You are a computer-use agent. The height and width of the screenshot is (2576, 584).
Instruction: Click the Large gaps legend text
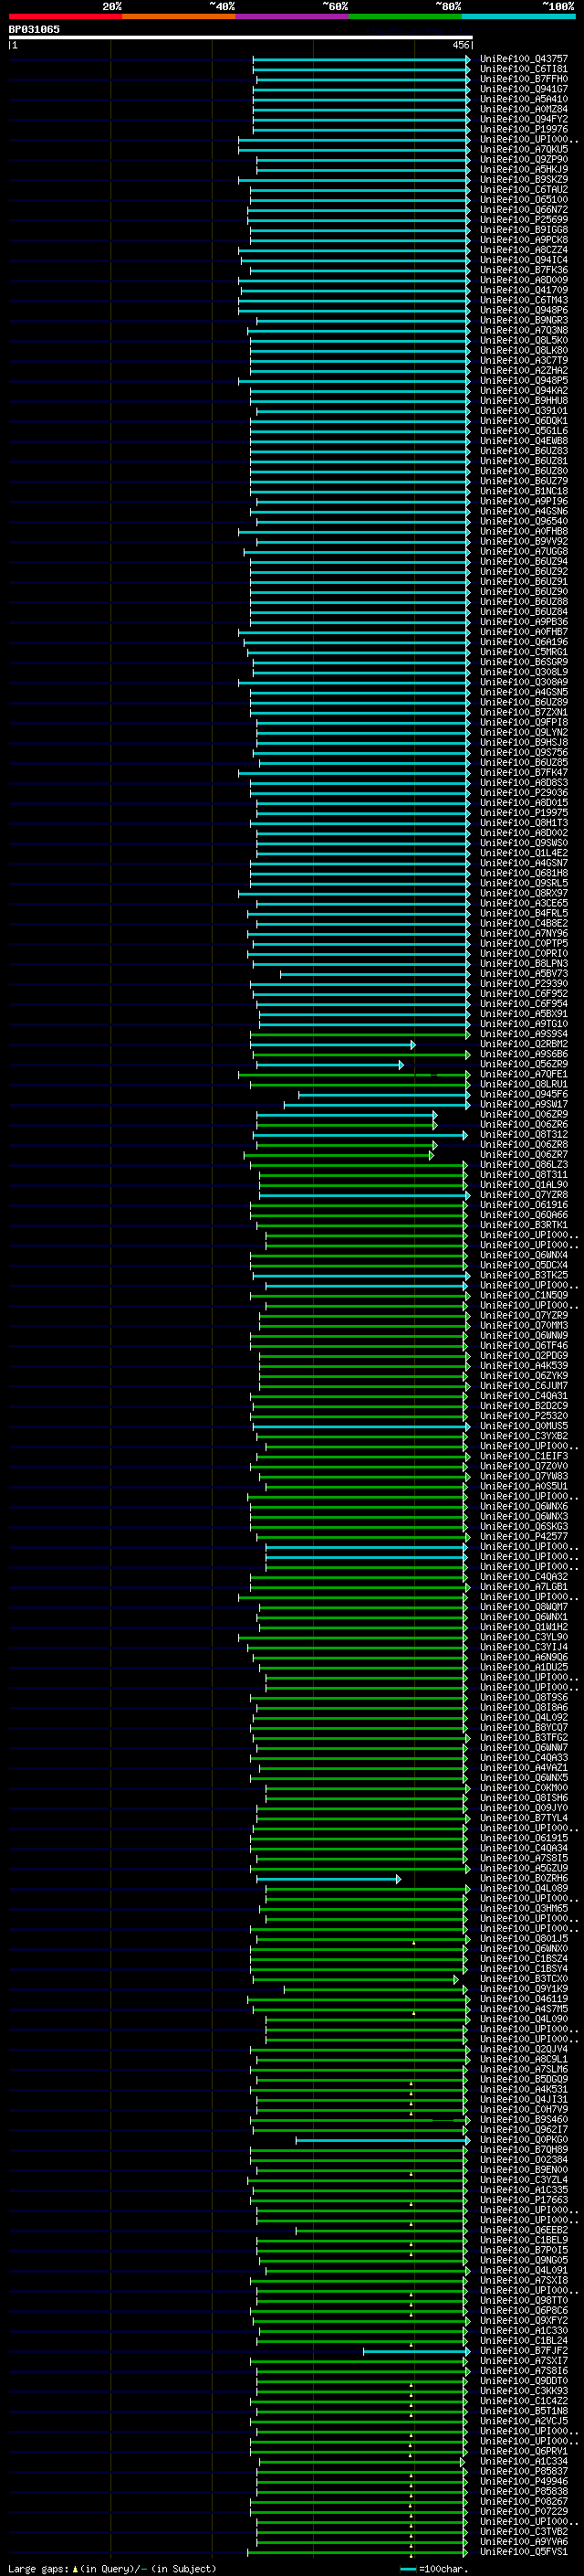[112, 2568]
